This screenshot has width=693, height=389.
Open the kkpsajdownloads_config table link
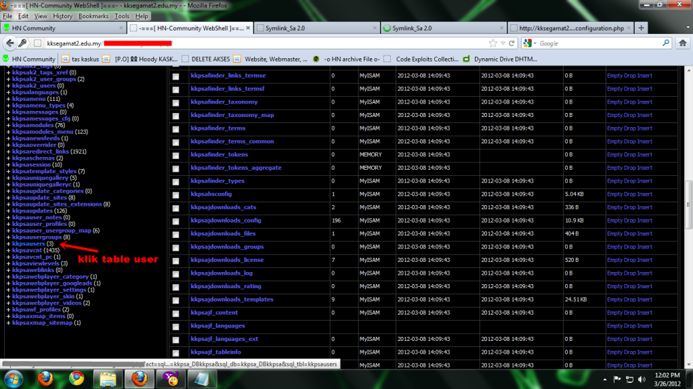tap(226, 221)
